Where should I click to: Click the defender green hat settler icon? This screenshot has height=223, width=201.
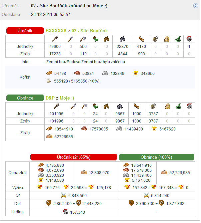click(178, 106)
